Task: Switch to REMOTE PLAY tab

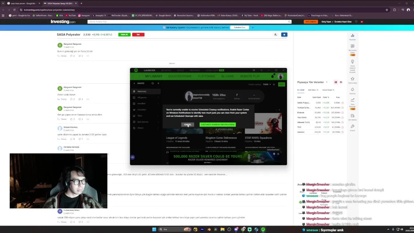Action: 250,76
